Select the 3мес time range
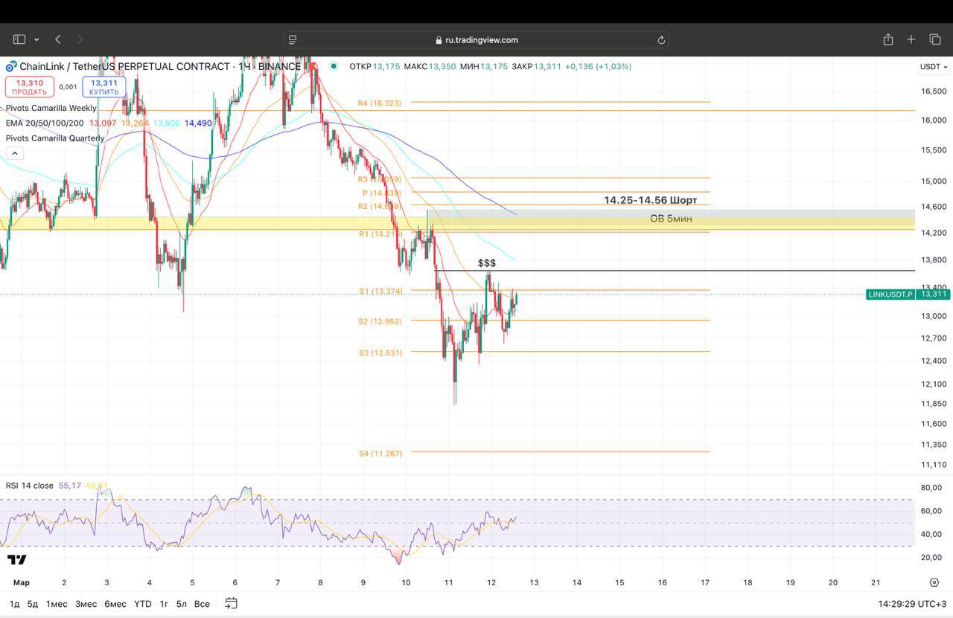953x618 pixels. pyautogui.click(x=86, y=604)
